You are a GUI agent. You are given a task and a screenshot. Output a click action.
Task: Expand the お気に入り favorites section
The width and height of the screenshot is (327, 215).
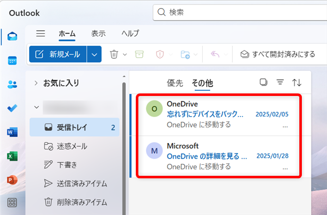(x=36, y=83)
